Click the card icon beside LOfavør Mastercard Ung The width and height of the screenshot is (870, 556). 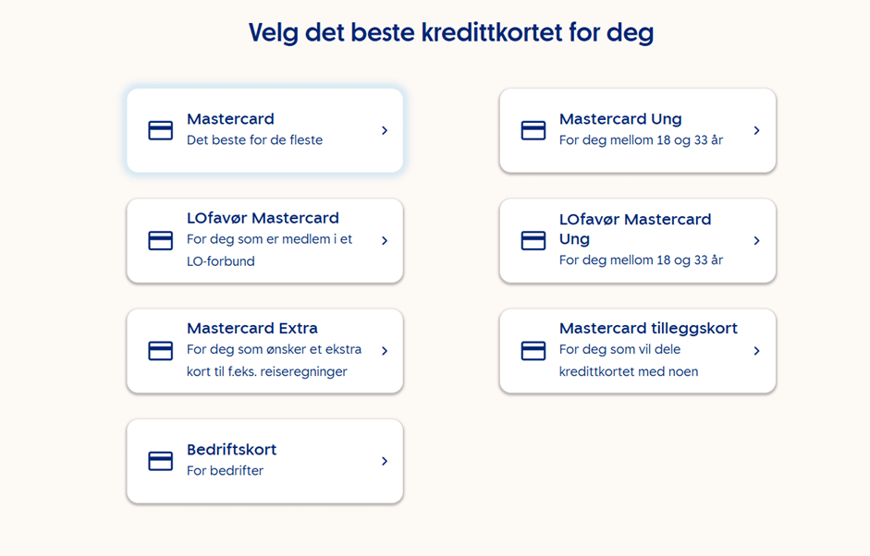click(x=533, y=240)
